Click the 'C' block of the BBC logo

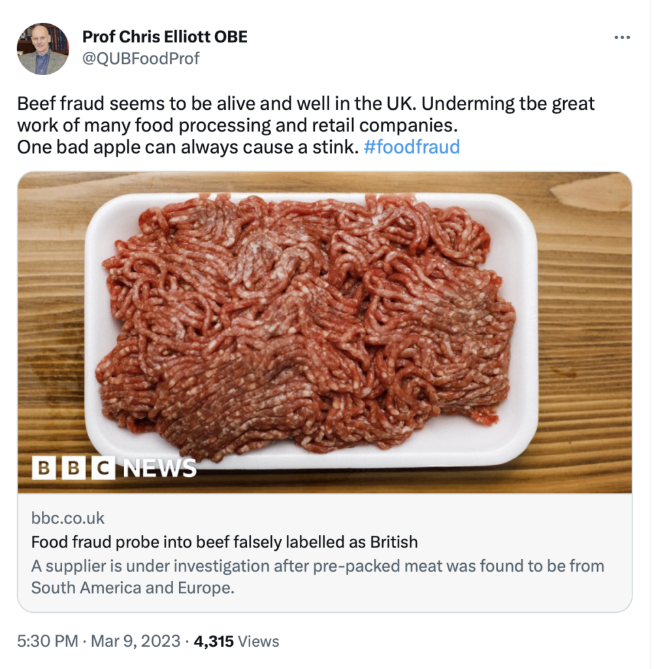(x=103, y=468)
